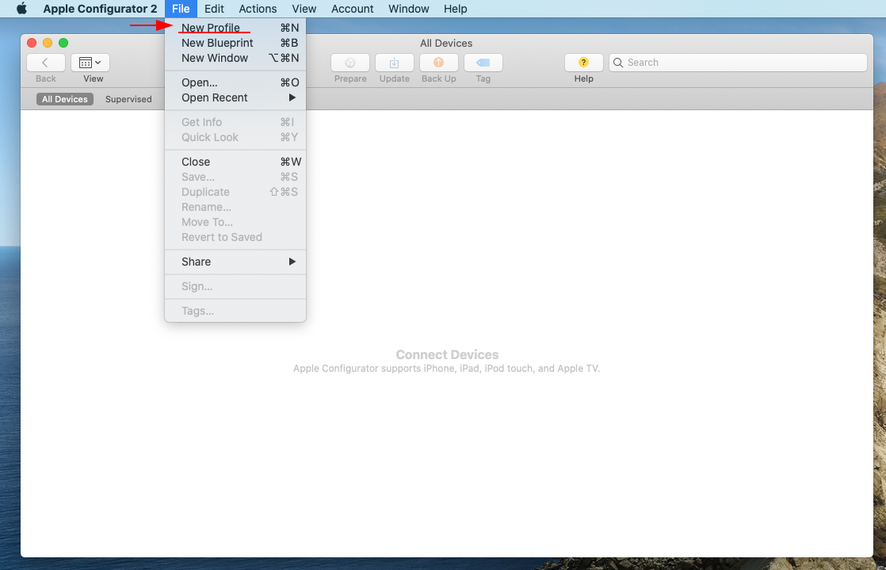This screenshot has width=886, height=570.
Task: Open the View layout dropdown
Action: click(x=90, y=63)
